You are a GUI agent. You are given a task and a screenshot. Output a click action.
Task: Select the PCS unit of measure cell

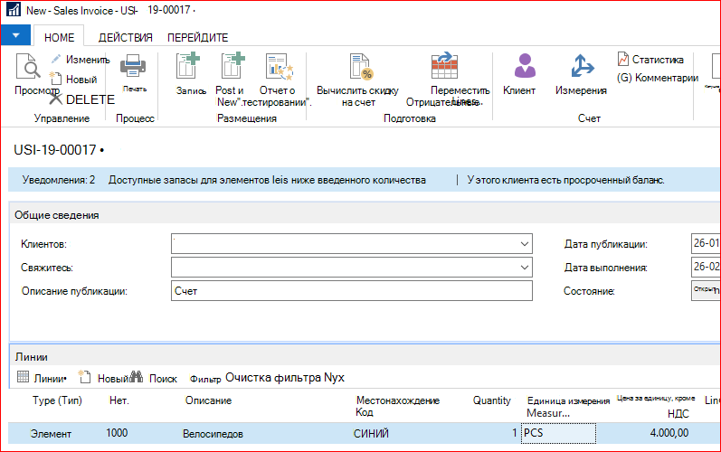(x=558, y=433)
